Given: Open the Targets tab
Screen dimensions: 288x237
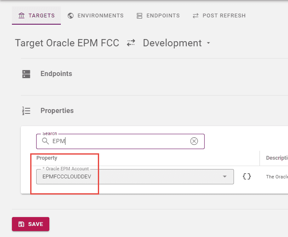Looking at the screenshot, I should pos(36,16).
